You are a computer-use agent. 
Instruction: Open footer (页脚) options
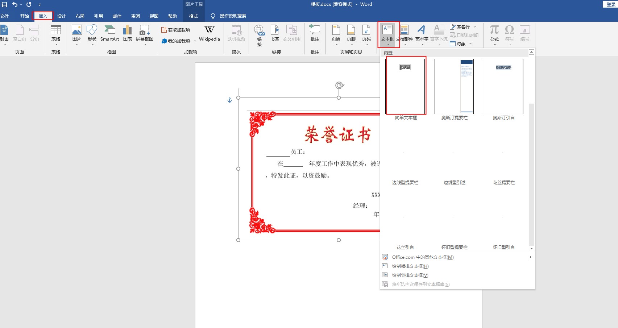[351, 34]
